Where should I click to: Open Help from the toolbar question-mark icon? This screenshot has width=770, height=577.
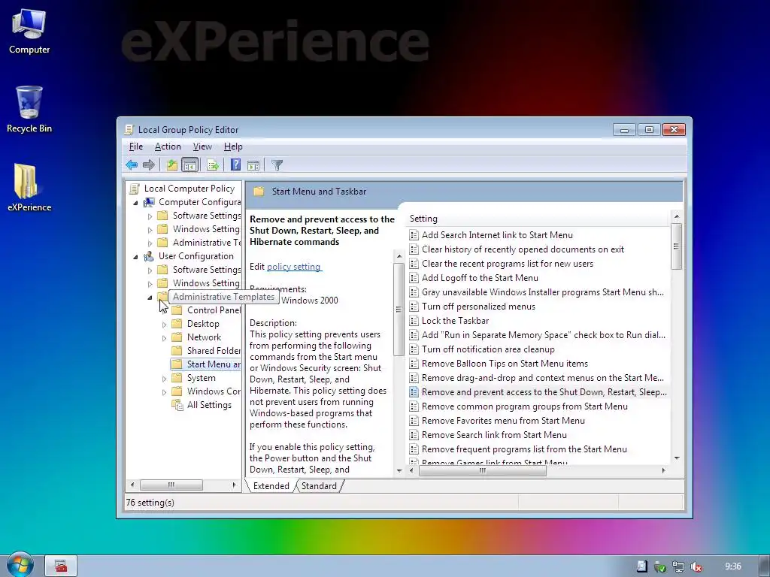tap(235, 165)
